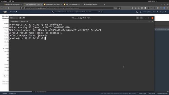The width and height of the screenshot is (169, 95).
Task: Open Firefox downloads icon
Action: click(x=135, y=8)
